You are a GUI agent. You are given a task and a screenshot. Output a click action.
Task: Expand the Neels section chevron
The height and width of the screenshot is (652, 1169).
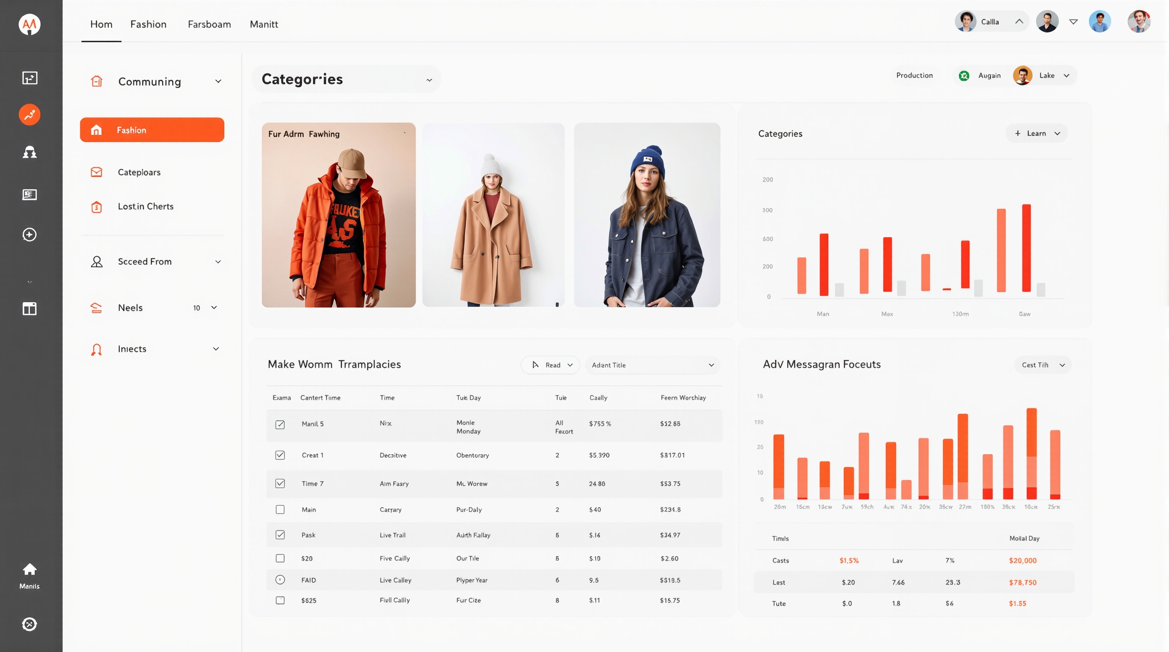214,308
